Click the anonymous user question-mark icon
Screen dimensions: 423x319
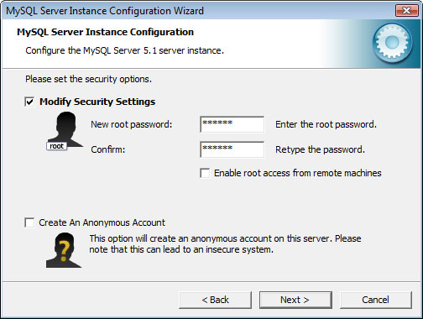click(64, 250)
